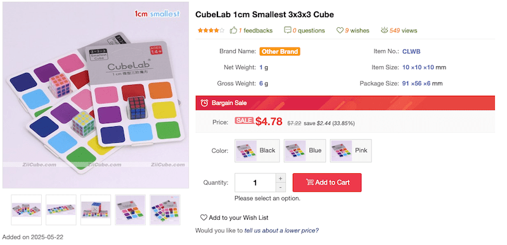
Task: Click the quantity input field
Action: pos(255,183)
